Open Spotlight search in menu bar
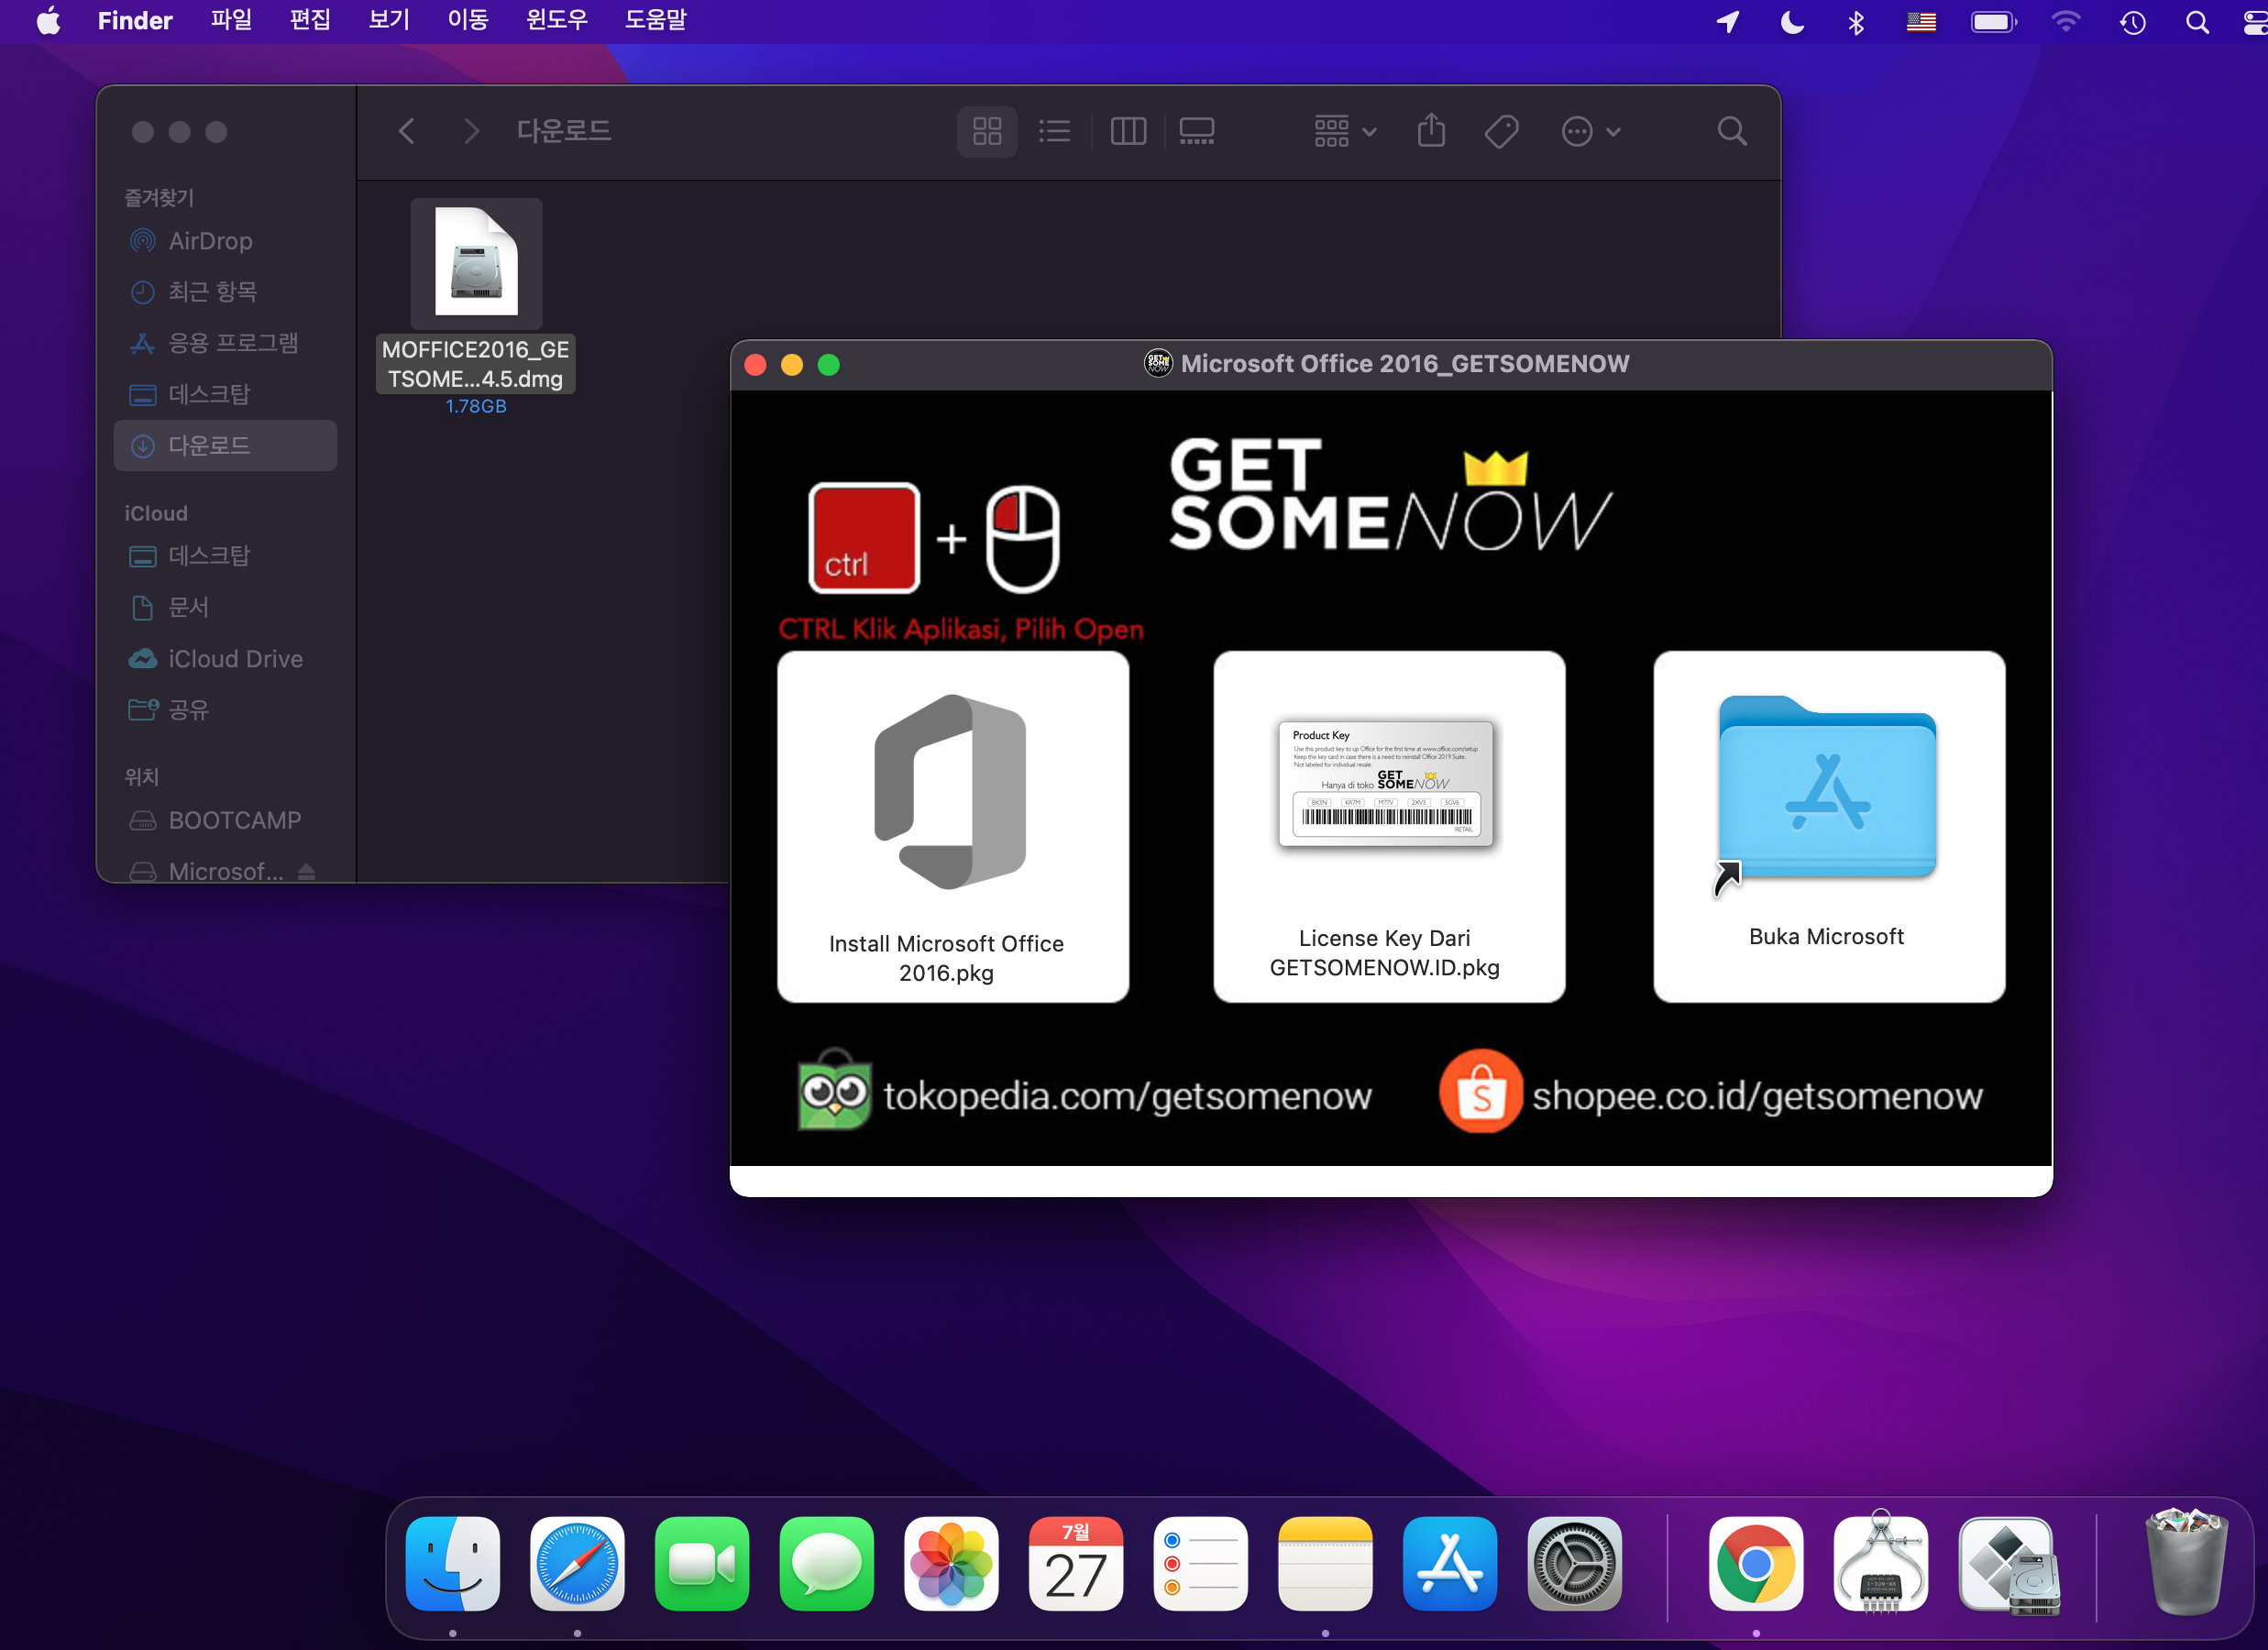 tap(2197, 21)
